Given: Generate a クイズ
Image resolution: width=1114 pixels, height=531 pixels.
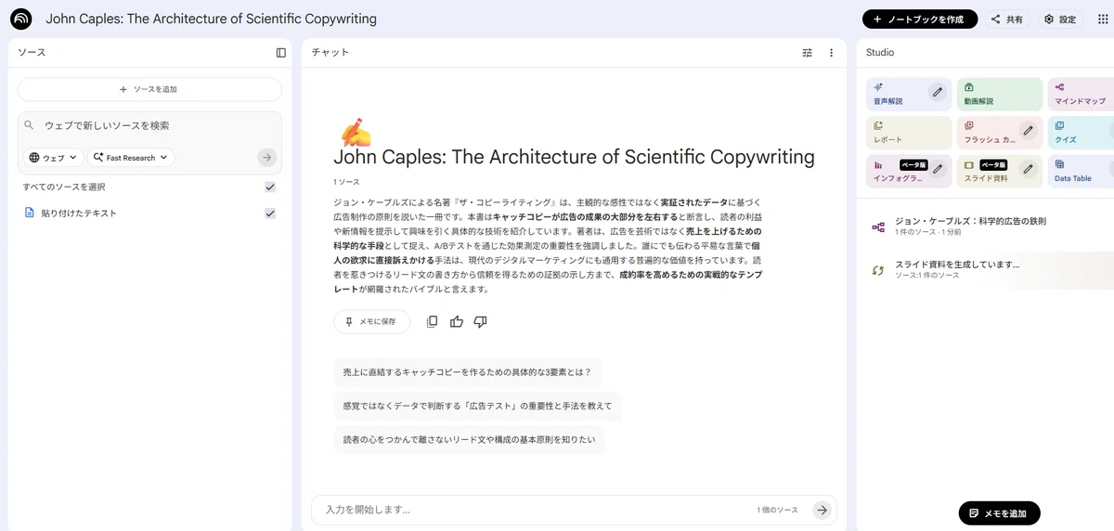Looking at the screenshot, I should [x=1081, y=133].
